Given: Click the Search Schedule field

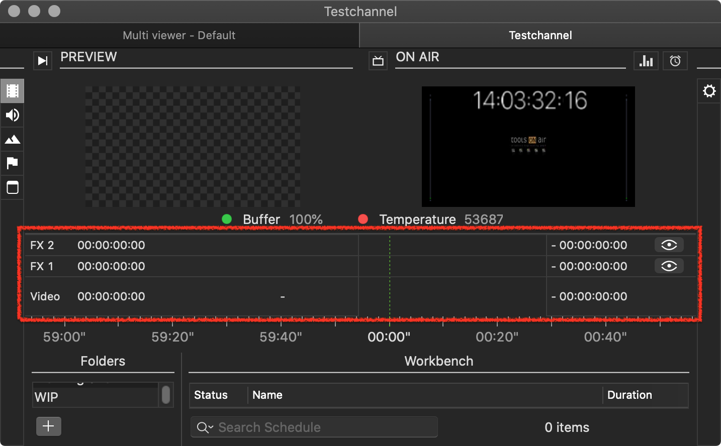Looking at the screenshot, I should 314,427.
